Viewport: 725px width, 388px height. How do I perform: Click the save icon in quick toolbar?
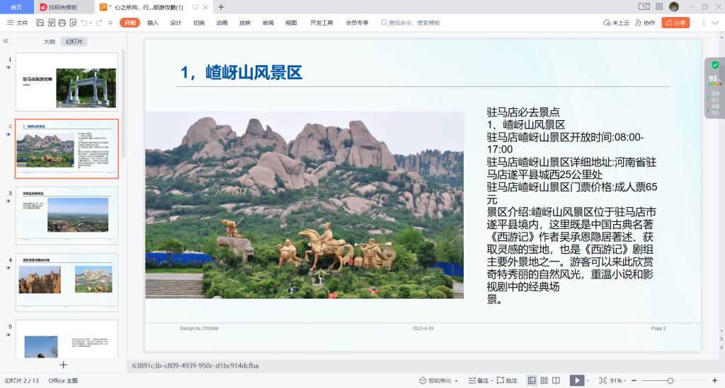click(38, 23)
